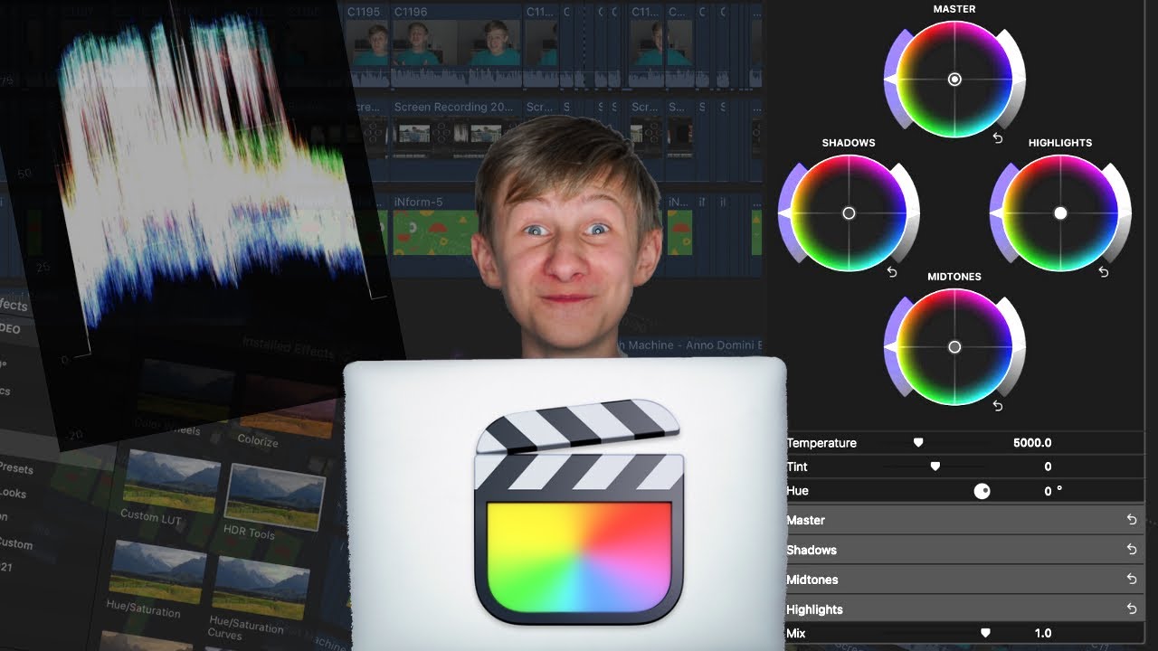Click the Midtones wheel saturation arc handle
The width and height of the screenshot is (1158, 651).
[891, 347]
